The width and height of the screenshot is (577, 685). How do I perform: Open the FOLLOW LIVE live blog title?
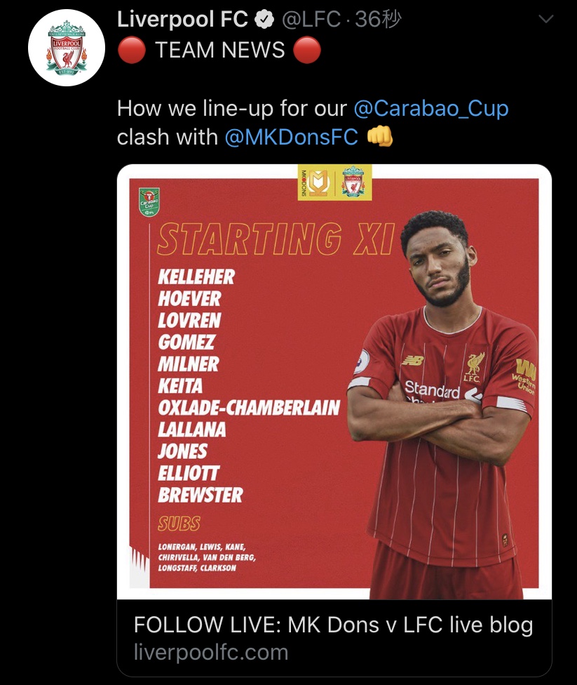click(x=333, y=625)
